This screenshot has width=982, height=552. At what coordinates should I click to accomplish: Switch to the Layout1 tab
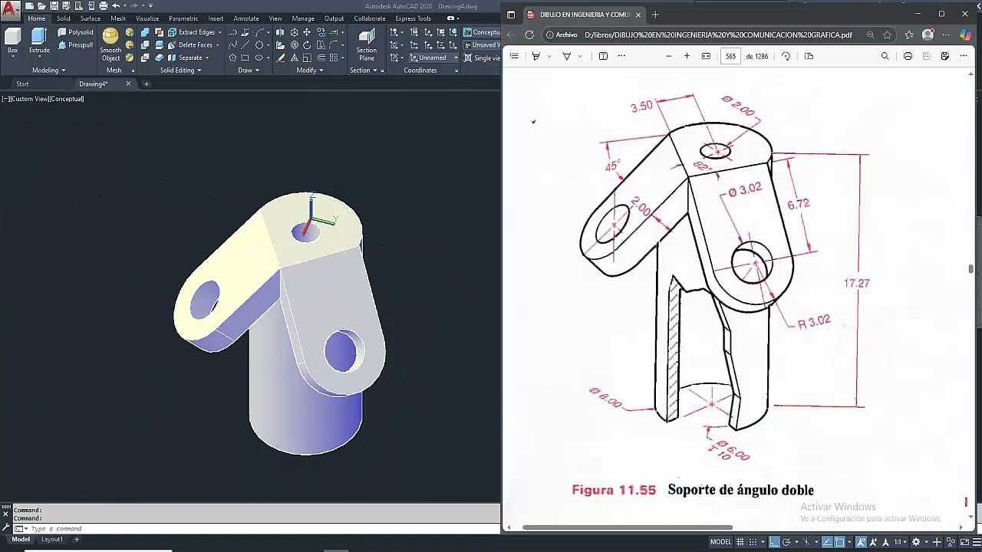pos(52,539)
